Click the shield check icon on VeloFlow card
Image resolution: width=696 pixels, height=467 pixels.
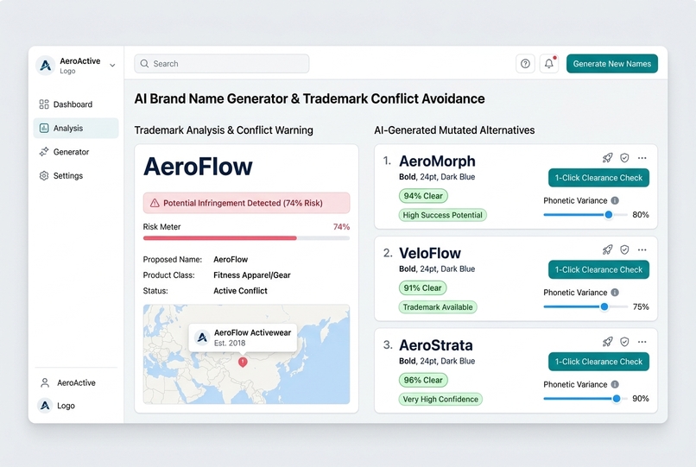tap(624, 249)
